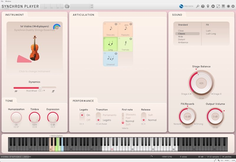
Task: Toggle the Pizzicato articulation power button
Action: point(131,24)
